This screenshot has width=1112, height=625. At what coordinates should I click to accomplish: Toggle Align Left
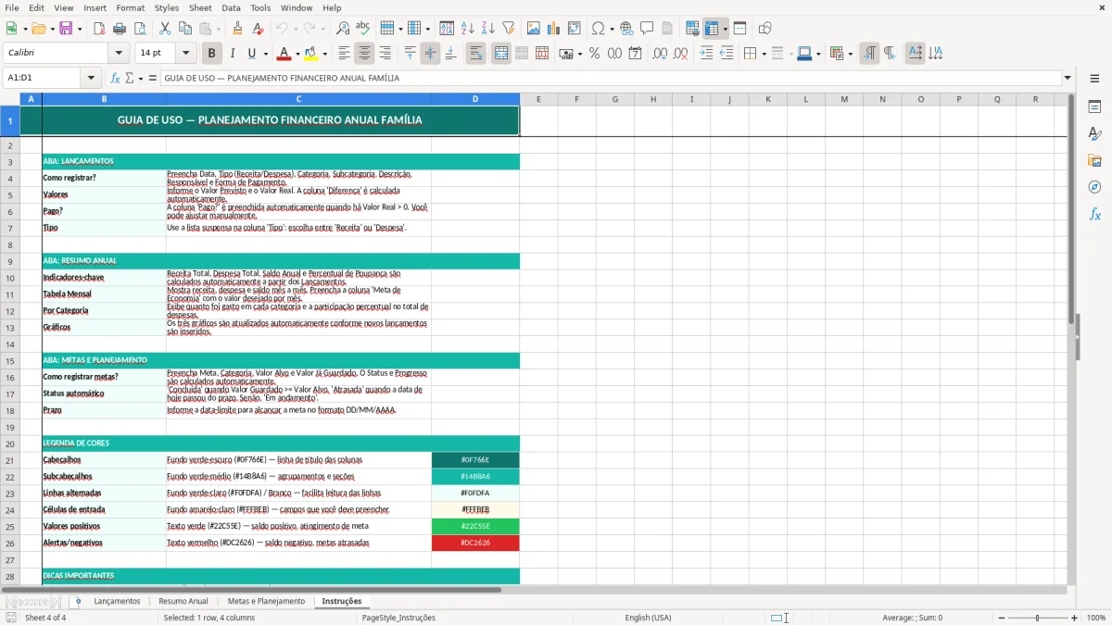click(x=344, y=54)
